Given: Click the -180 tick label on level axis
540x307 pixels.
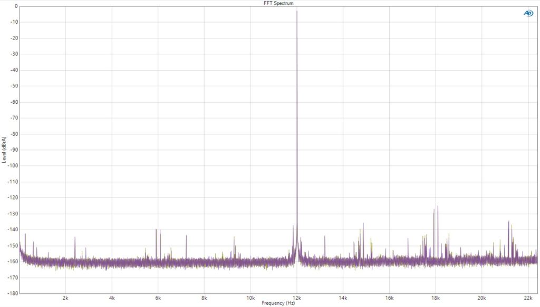Looking at the screenshot, I should pyautogui.click(x=13, y=293).
